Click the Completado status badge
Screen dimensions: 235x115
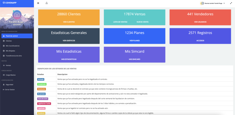[42, 84]
